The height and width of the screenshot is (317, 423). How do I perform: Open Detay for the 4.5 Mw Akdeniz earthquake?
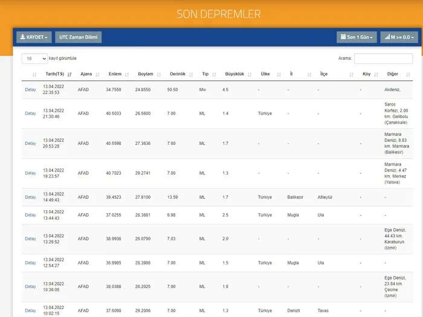pos(30,89)
